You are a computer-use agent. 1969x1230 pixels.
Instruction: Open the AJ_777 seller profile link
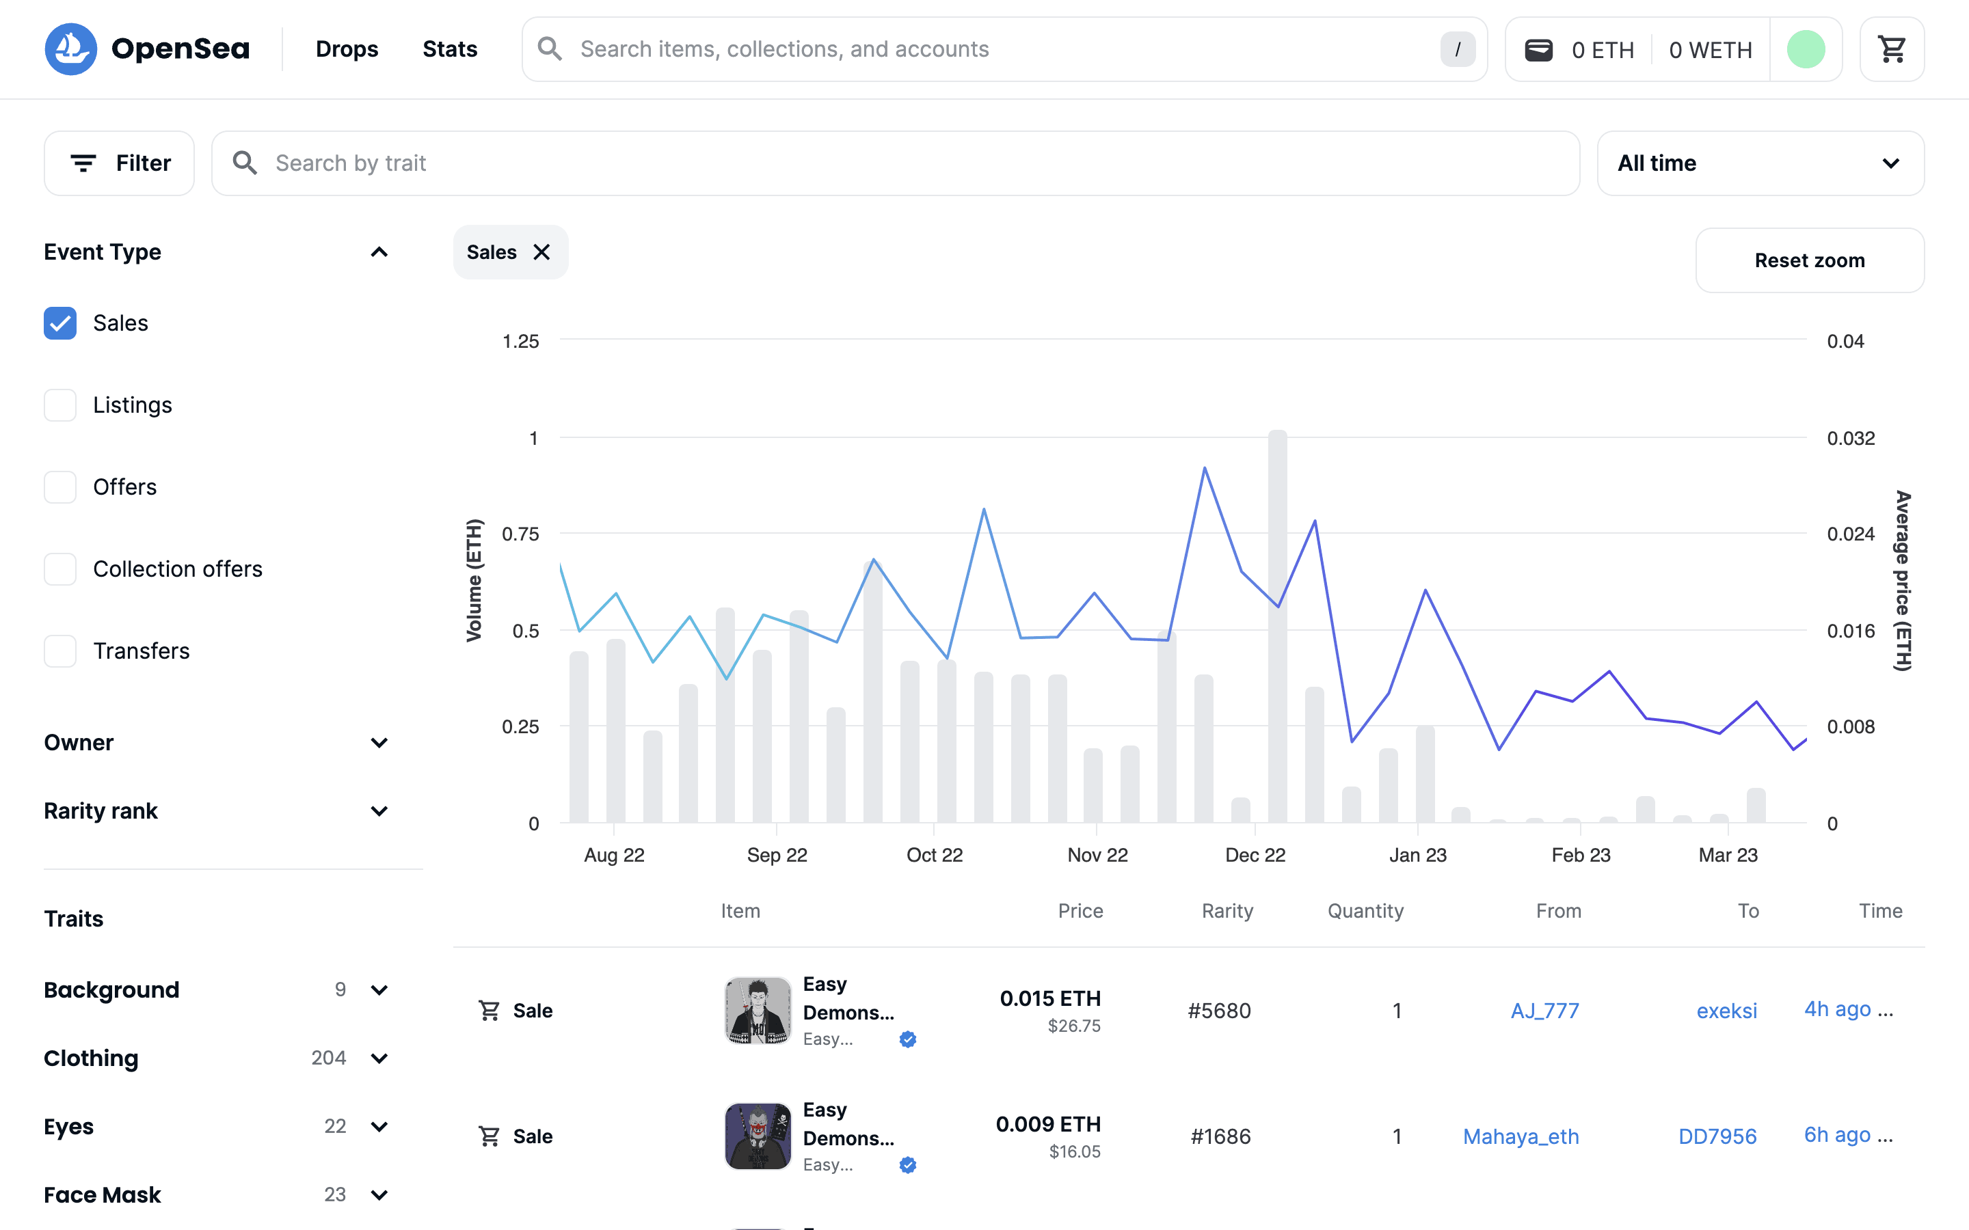coord(1544,1011)
